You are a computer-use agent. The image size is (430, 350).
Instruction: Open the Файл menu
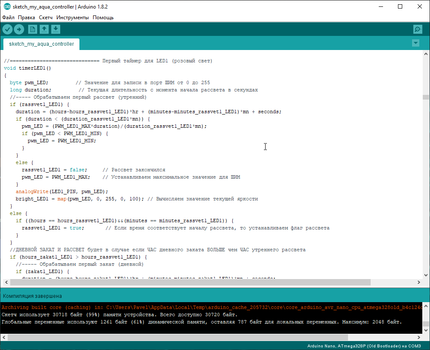(x=8, y=18)
